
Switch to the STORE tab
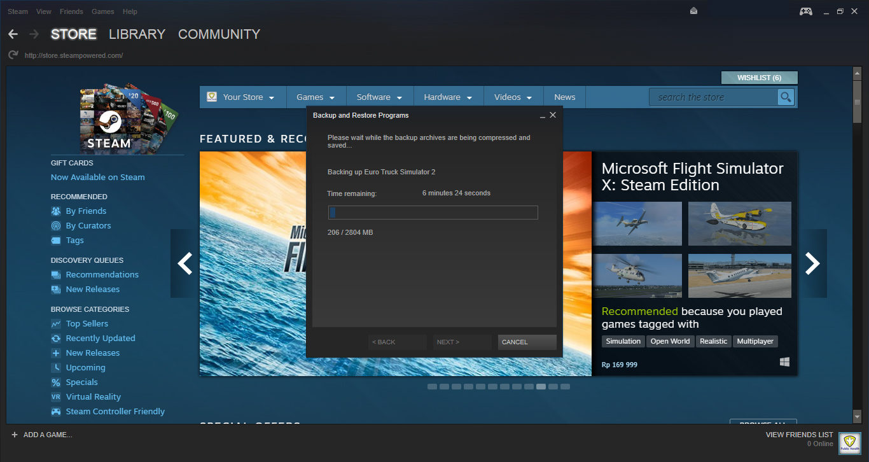(74, 34)
